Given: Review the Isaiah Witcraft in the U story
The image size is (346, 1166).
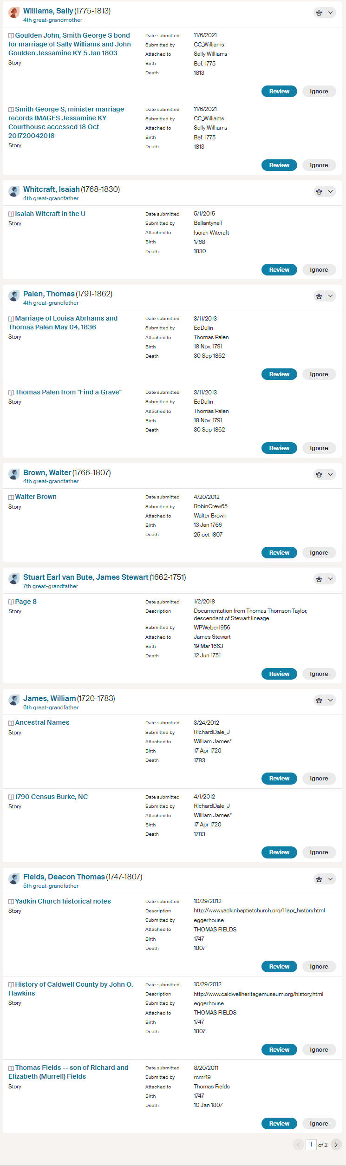Looking at the screenshot, I should coord(279,270).
